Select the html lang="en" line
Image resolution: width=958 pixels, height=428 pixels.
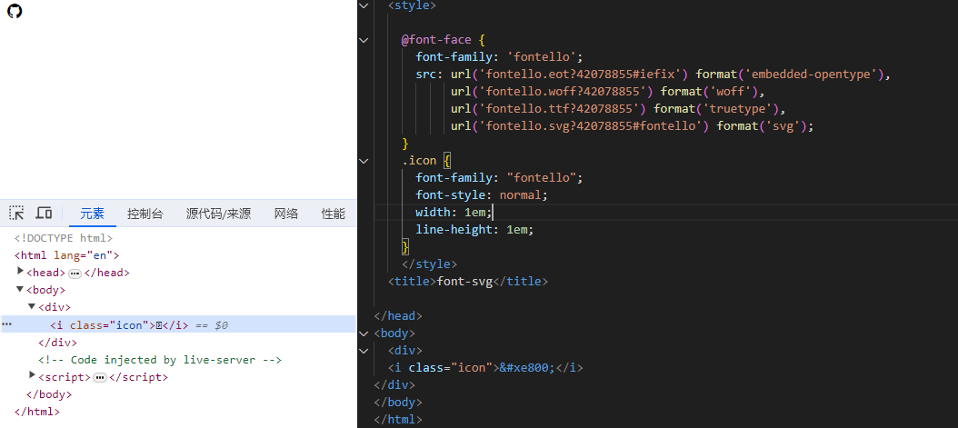(x=66, y=255)
